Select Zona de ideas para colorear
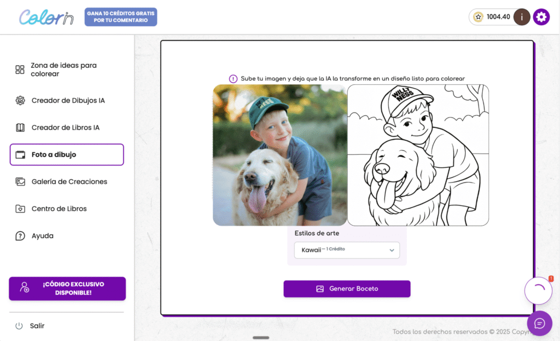Screen dimensions: 560x341 pos(63,69)
